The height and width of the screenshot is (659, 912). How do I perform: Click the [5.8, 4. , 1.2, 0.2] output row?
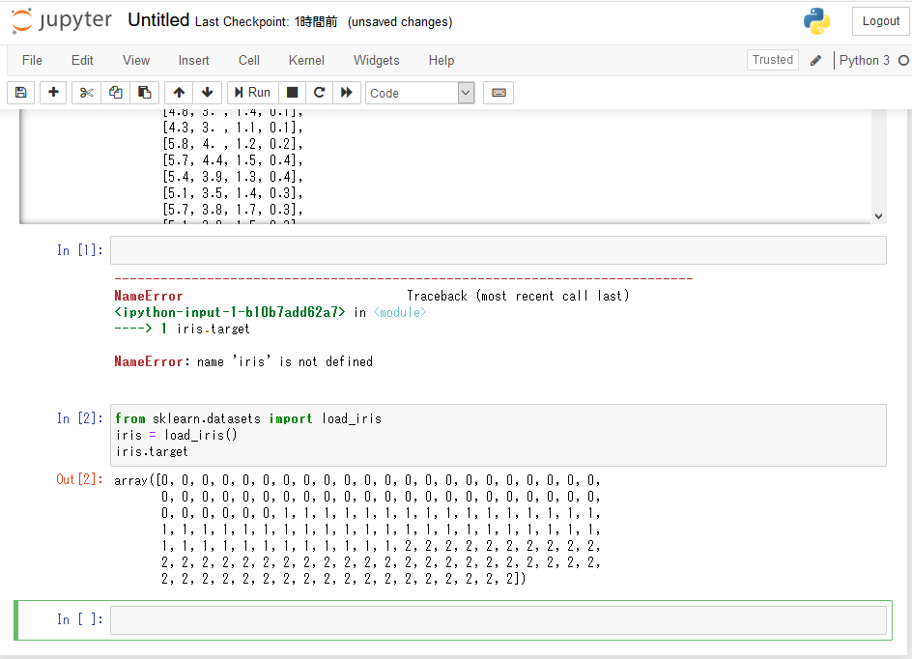point(233,144)
